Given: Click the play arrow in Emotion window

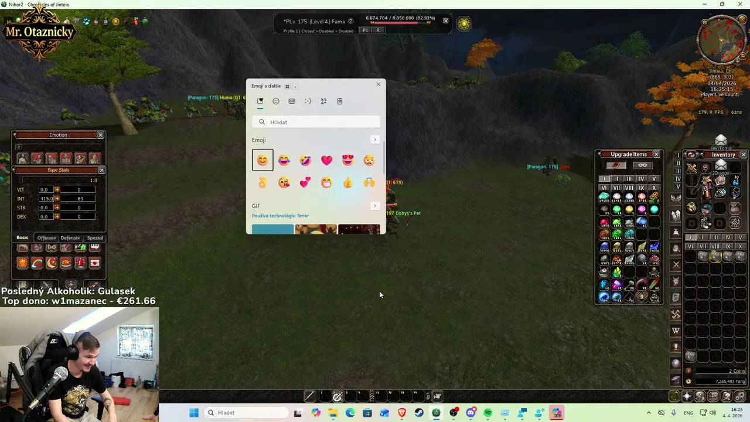Looking at the screenshot, I should (x=18, y=147).
